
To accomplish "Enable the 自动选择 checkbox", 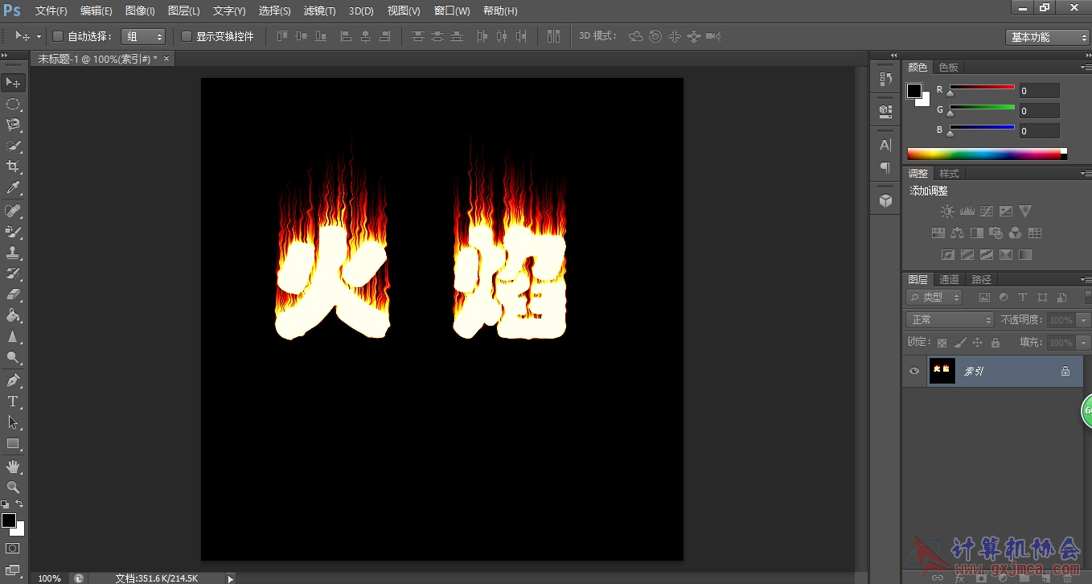I will (57, 36).
